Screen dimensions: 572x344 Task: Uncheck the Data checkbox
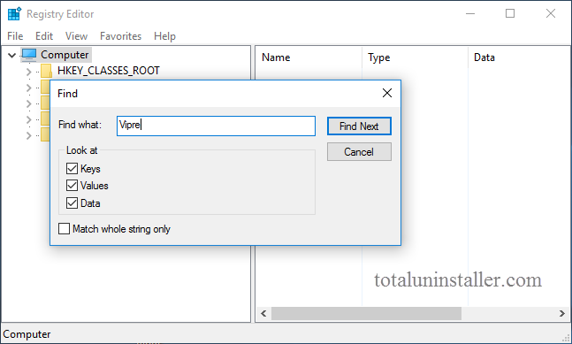(72, 203)
